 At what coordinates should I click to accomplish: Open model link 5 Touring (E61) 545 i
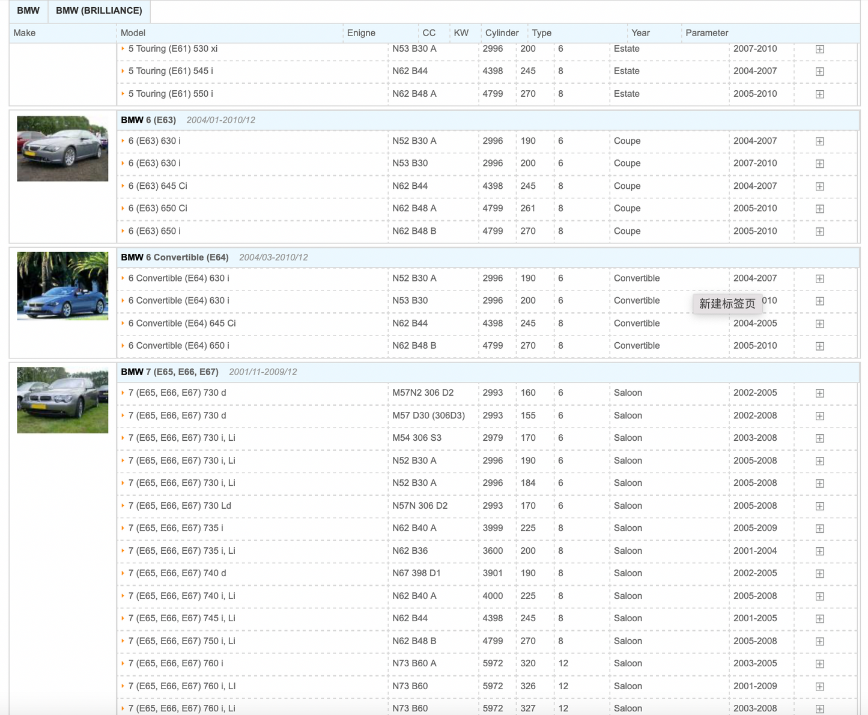point(171,71)
